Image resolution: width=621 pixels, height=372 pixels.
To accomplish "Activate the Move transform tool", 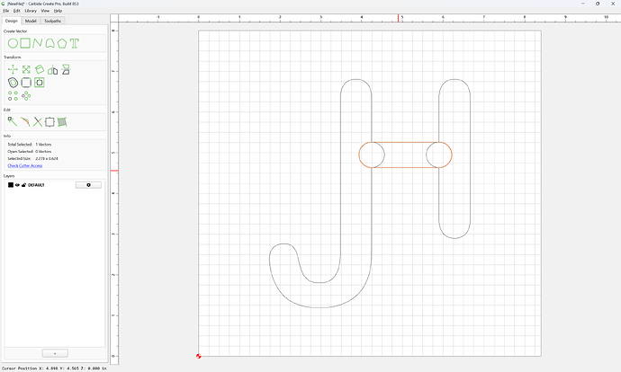I will click(13, 69).
